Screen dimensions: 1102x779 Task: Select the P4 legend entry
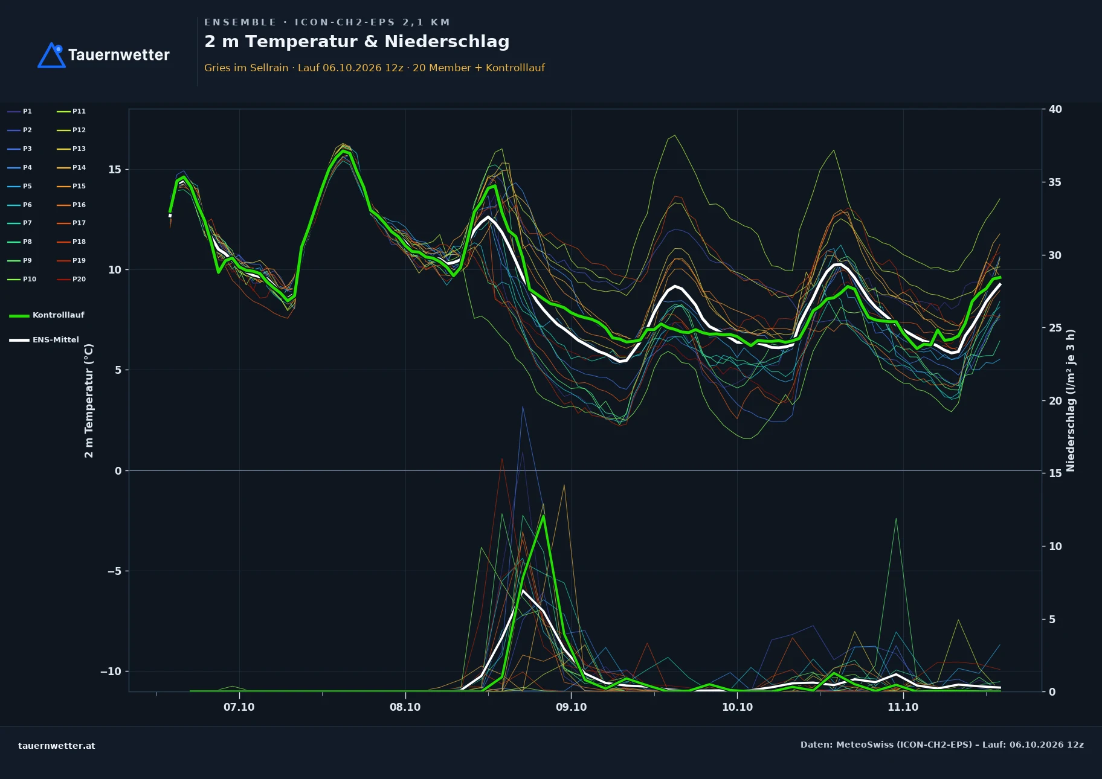(x=20, y=167)
